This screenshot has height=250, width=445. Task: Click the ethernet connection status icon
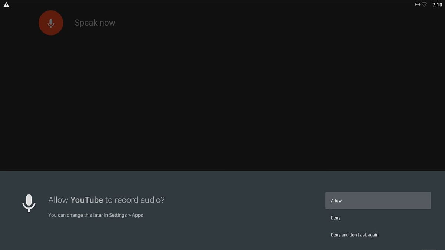[x=417, y=5]
